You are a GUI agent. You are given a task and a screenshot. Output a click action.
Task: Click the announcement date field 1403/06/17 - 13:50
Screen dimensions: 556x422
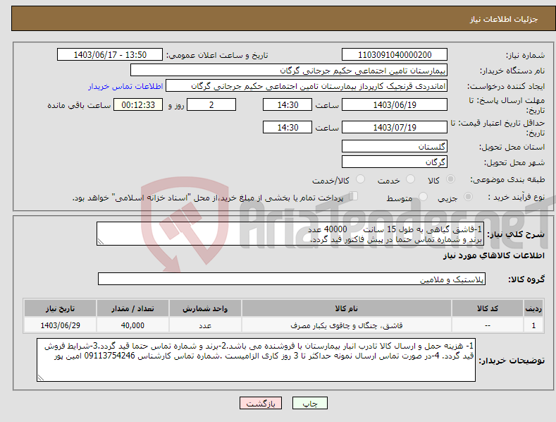click(110, 55)
